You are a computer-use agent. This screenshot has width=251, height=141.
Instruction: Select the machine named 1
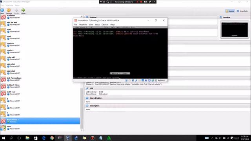tap(40, 100)
